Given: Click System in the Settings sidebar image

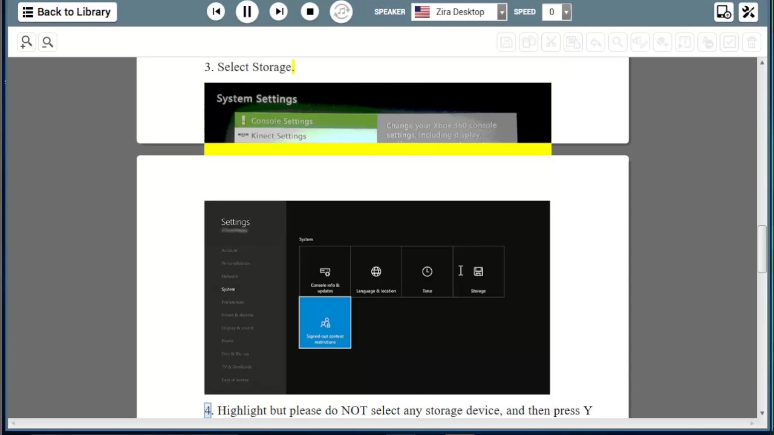Looking at the screenshot, I should coord(228,289).
